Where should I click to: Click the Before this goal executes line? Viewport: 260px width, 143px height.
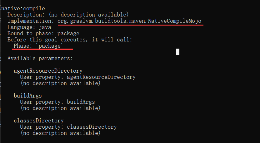[x=70, y=40]
